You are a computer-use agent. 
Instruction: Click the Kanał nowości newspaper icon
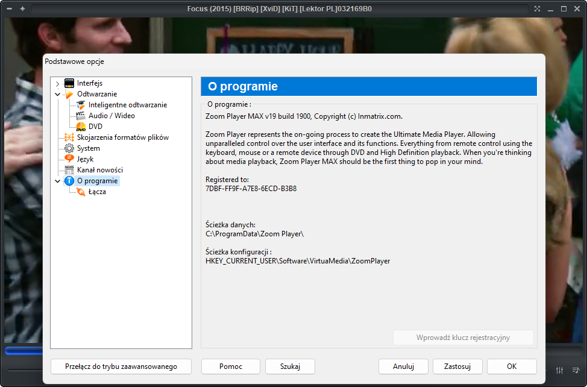point(69,170)
